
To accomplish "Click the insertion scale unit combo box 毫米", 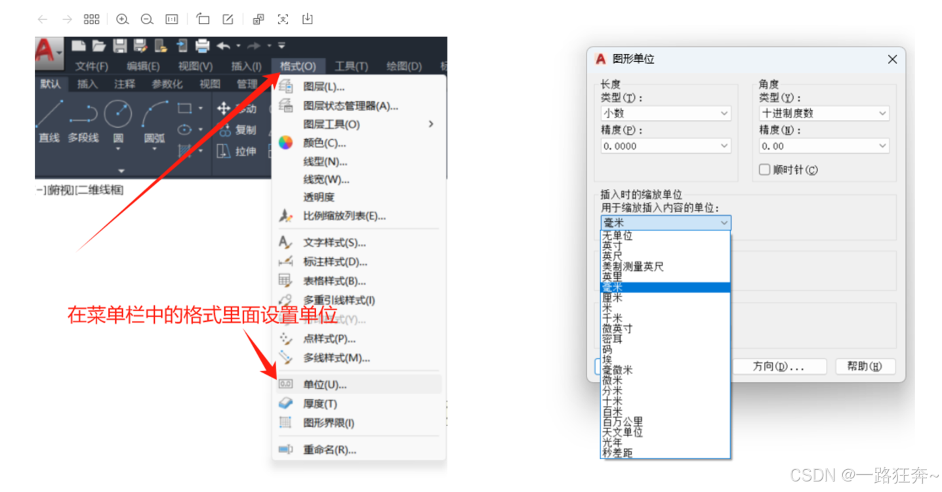I will click(666, 223).
